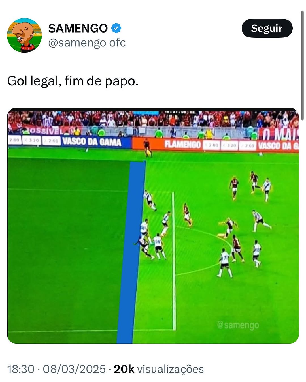Click the FLAMENGO ad board in image
This screenshot has width=306, height=382.
point(183,144)
